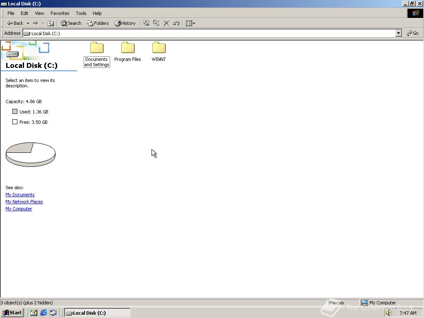Click the 'Capacity: 4.86 GB' text
Image resolution: width=424 pixels, height=318 pixels.
click(24, 101)
